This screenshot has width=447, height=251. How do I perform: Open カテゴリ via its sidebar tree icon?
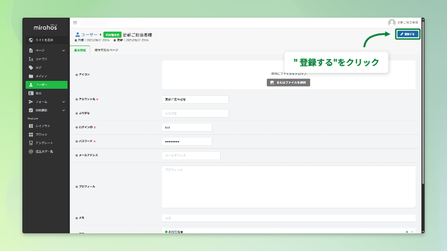31,59
